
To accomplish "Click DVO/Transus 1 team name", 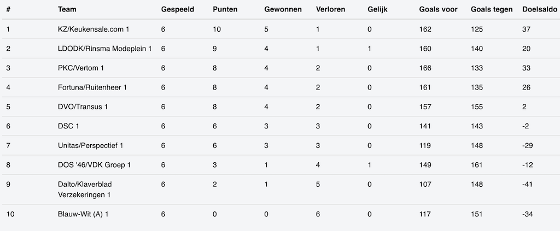I will [83, 107].
